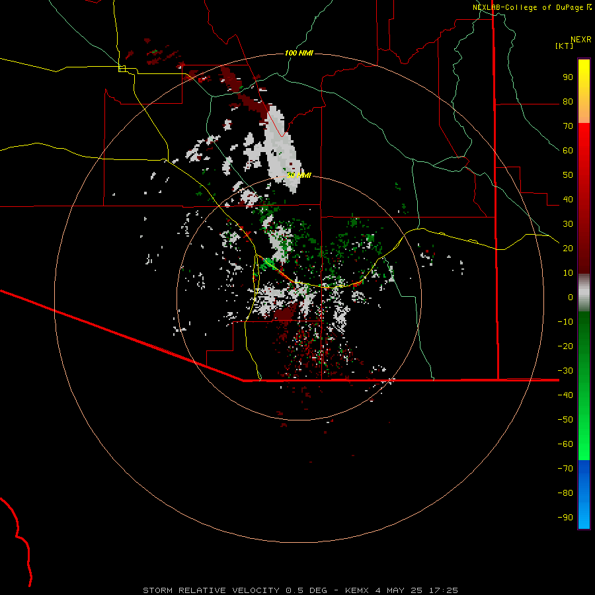Select the -20 value on velocity scale

point(565,346)
